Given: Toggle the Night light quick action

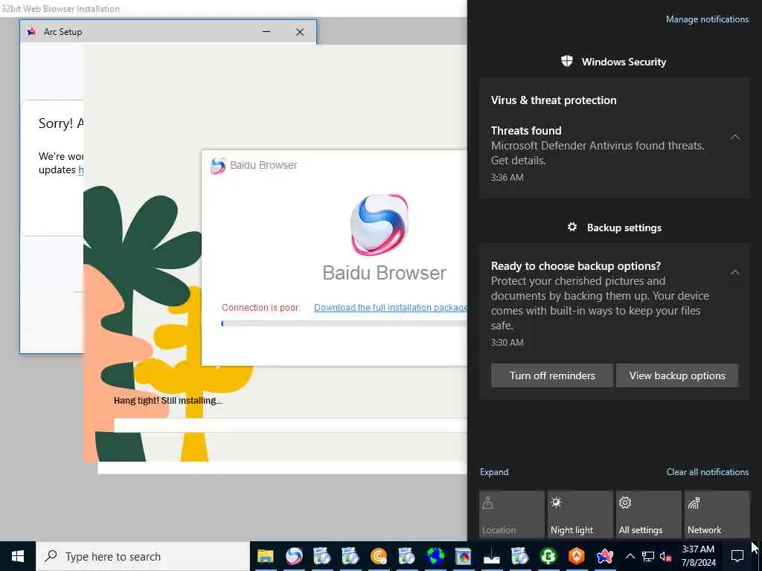Looking at the screenshot, I should pyautogui.click(x=580, y=514).
